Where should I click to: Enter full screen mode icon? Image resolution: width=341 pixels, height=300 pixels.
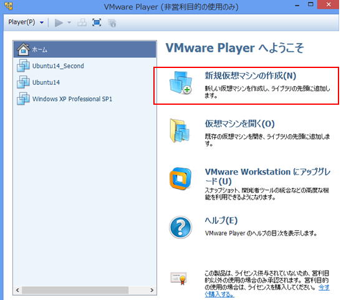pos(97,22)
